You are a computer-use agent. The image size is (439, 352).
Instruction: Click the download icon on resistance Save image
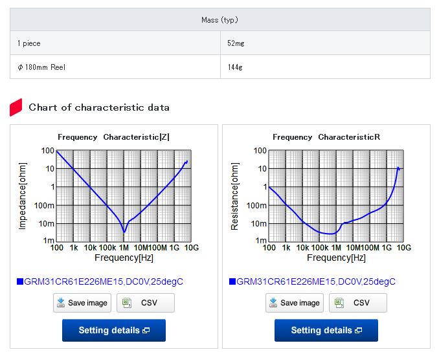[x=273, y=303]
